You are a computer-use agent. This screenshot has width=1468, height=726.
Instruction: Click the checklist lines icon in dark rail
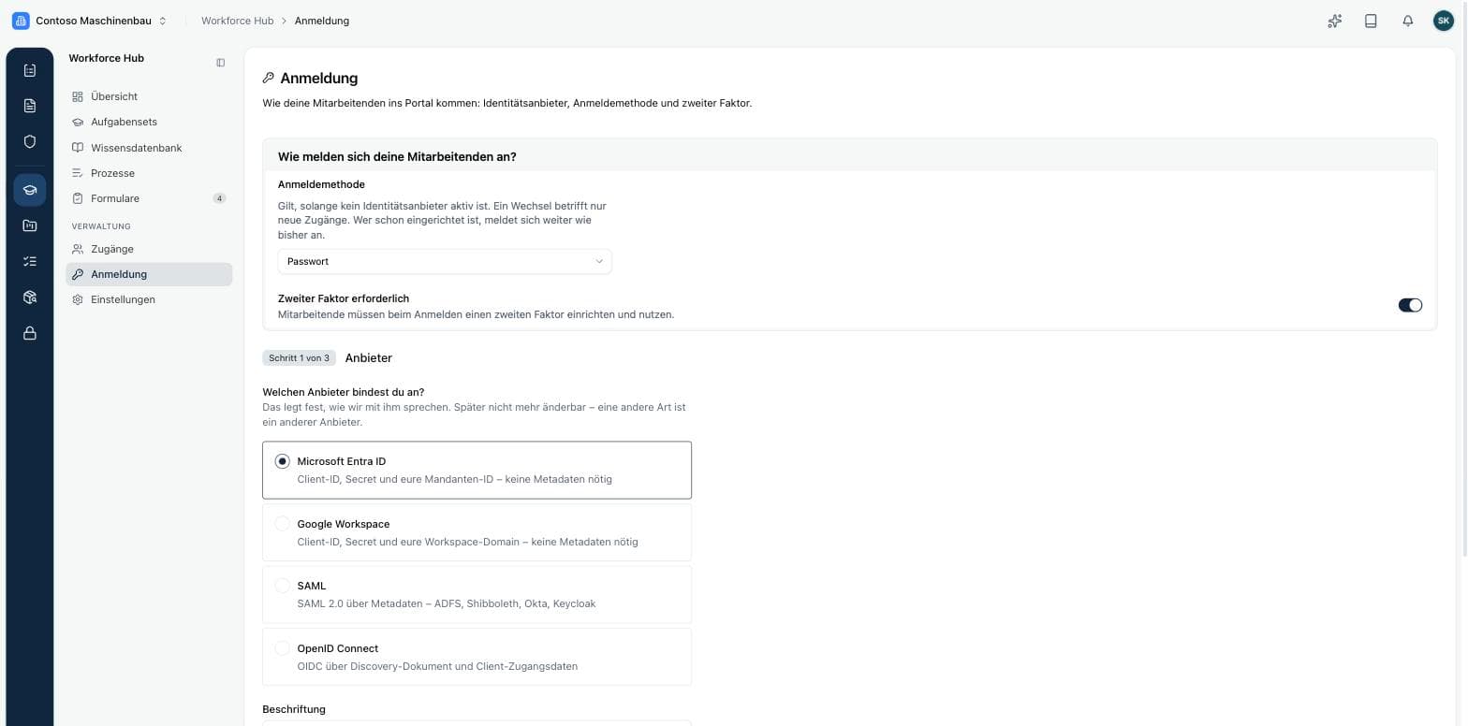pyautogui.click(x=29, y=261)
